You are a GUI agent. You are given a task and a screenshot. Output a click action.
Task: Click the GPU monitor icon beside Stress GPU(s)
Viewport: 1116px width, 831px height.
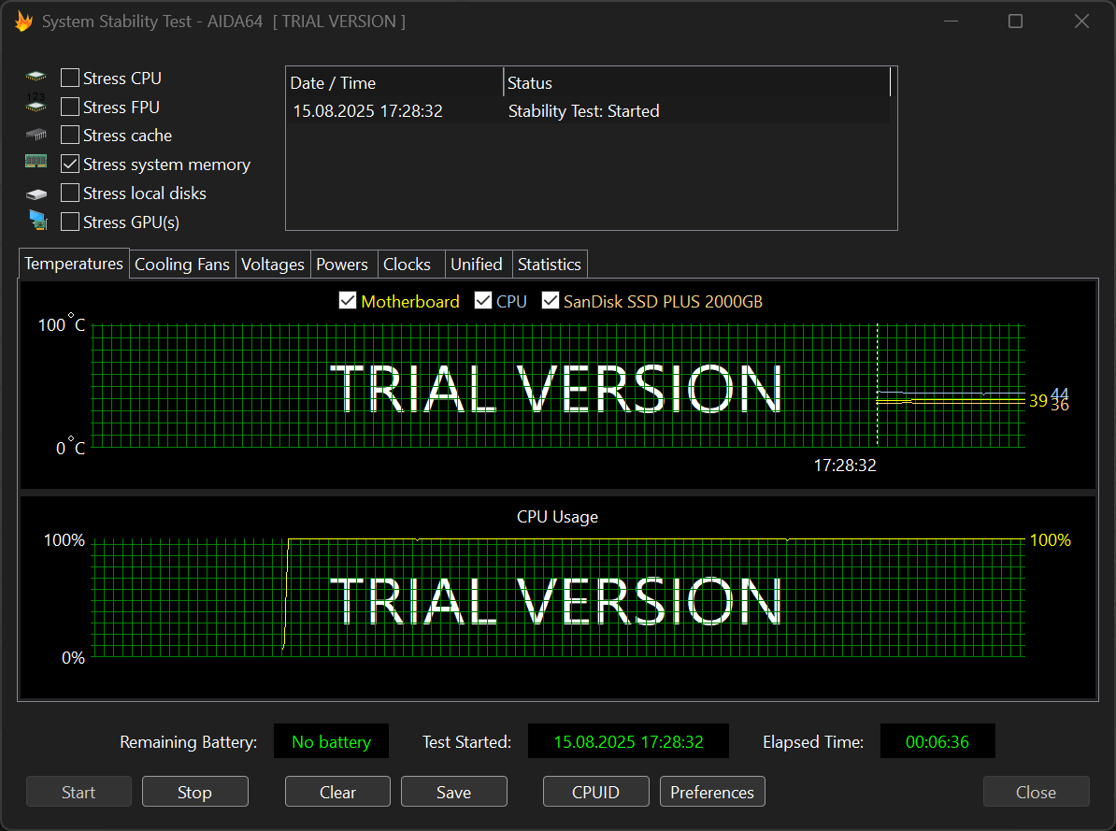tap(37, 221)
